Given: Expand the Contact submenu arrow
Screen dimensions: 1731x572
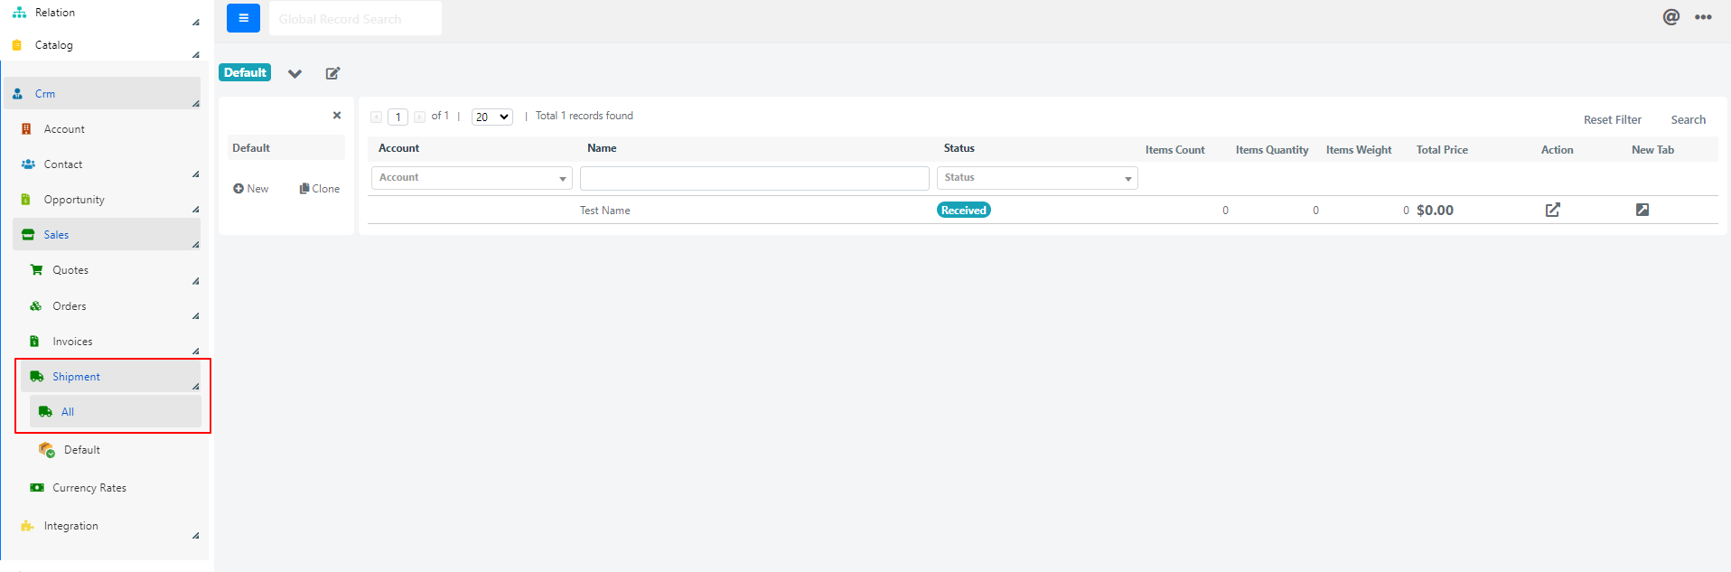Looking at the screenshot, I should click(x=196, y=173).
